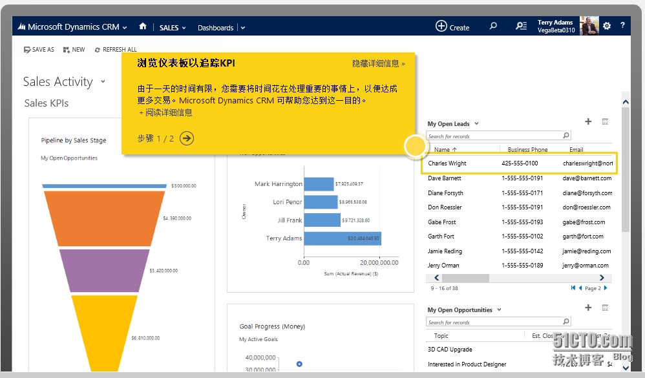Click email gabe@frost.com

point(584,222)
